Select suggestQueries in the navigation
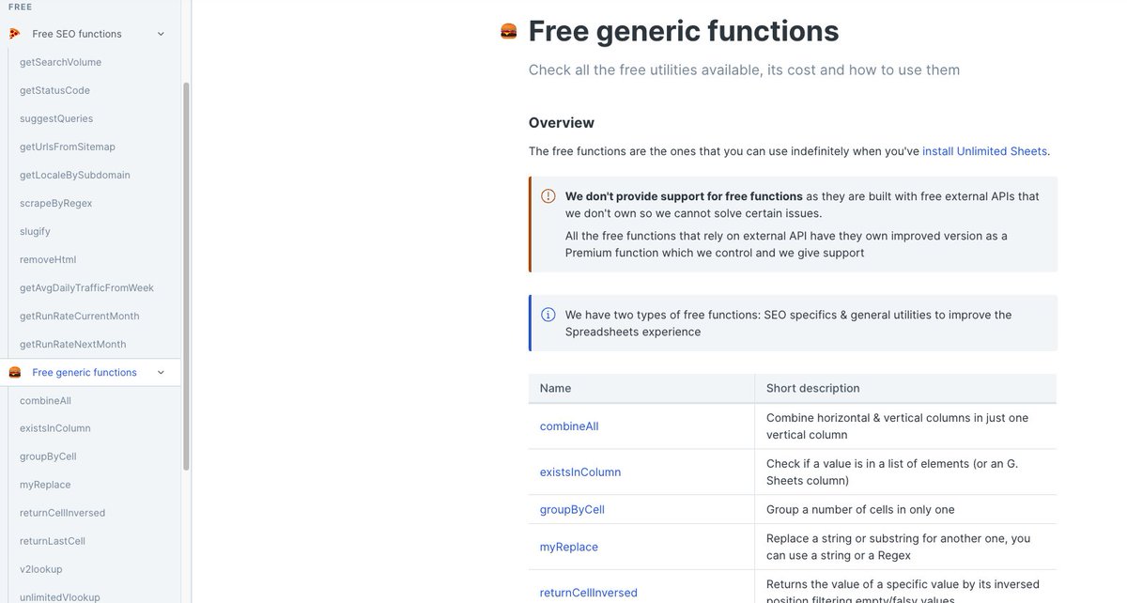This screenshot has width=1127, height=603. 56,118
